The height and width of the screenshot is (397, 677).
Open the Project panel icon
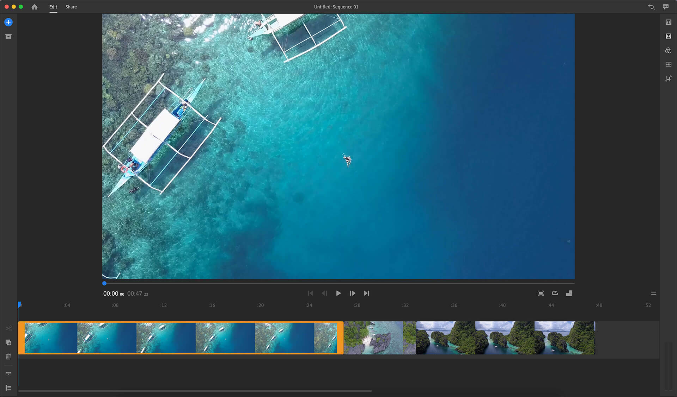tap(8, 36)
